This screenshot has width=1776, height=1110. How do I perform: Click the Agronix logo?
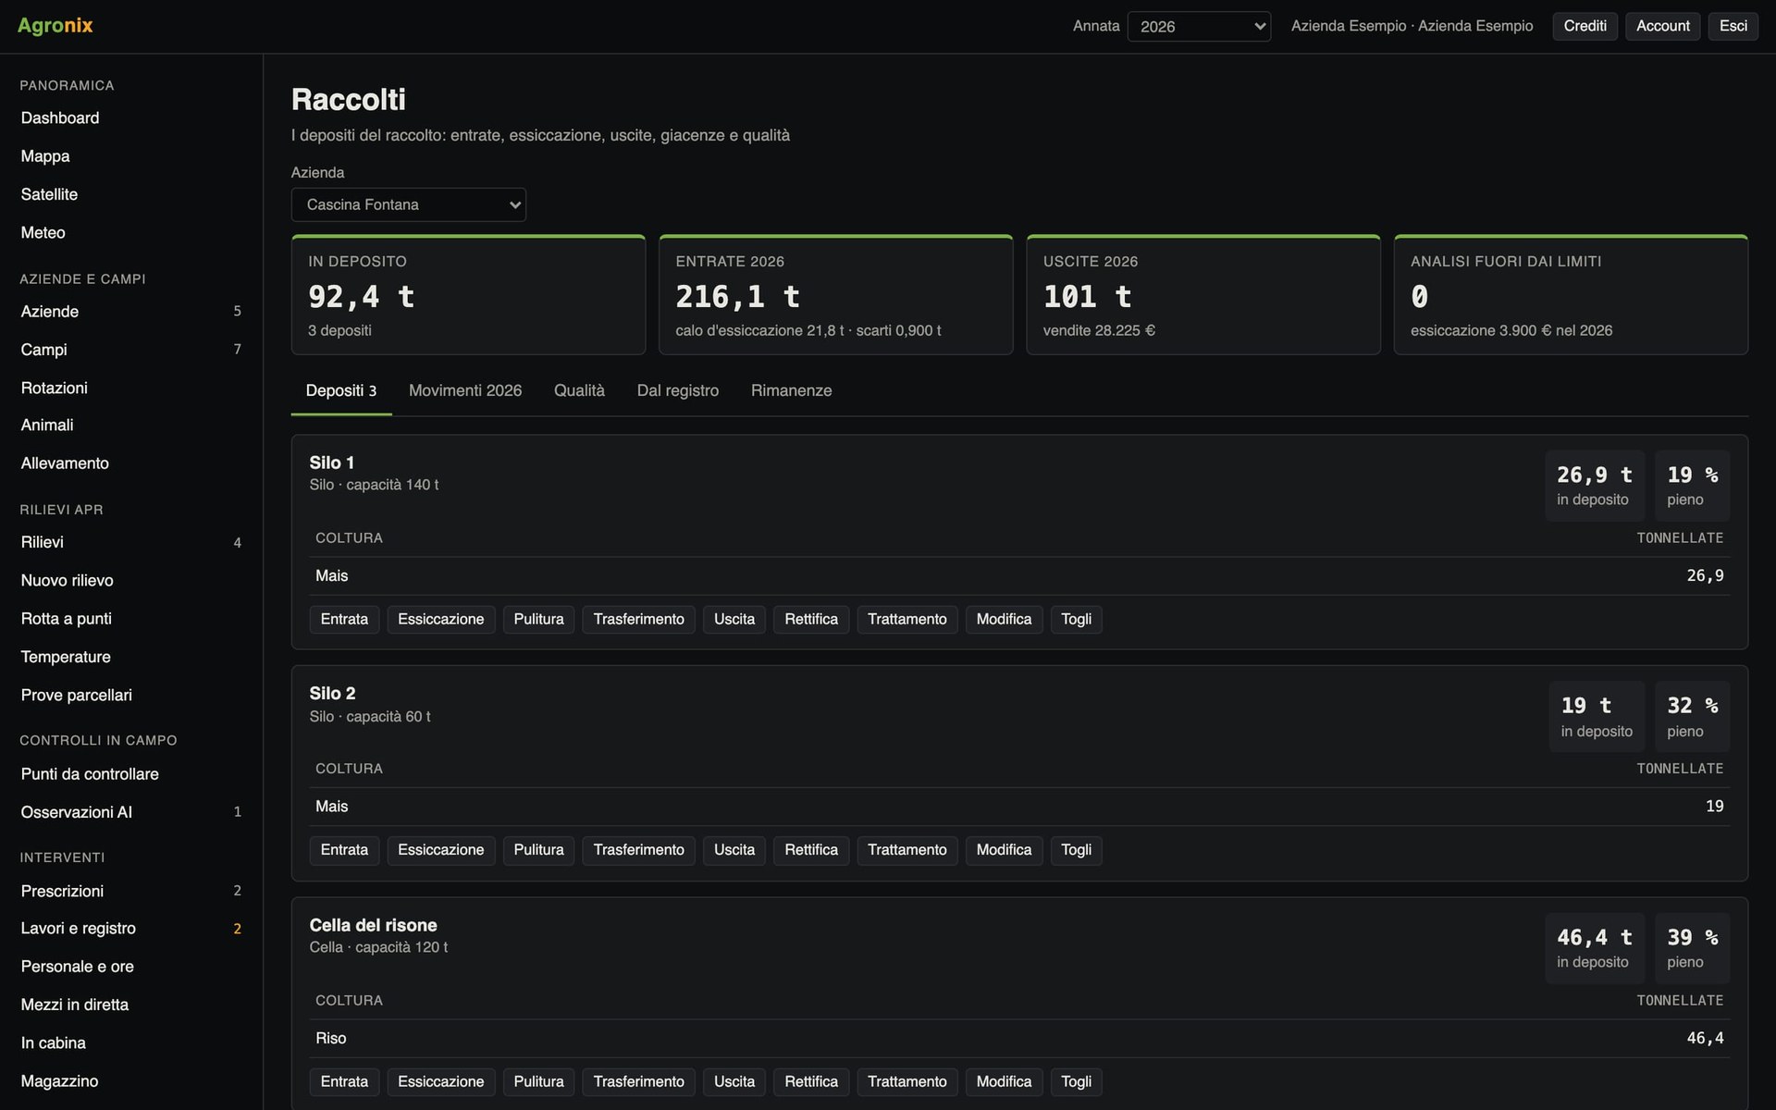point(55,26)
